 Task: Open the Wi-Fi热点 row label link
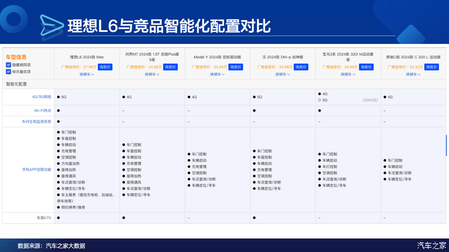pos(43,110)
